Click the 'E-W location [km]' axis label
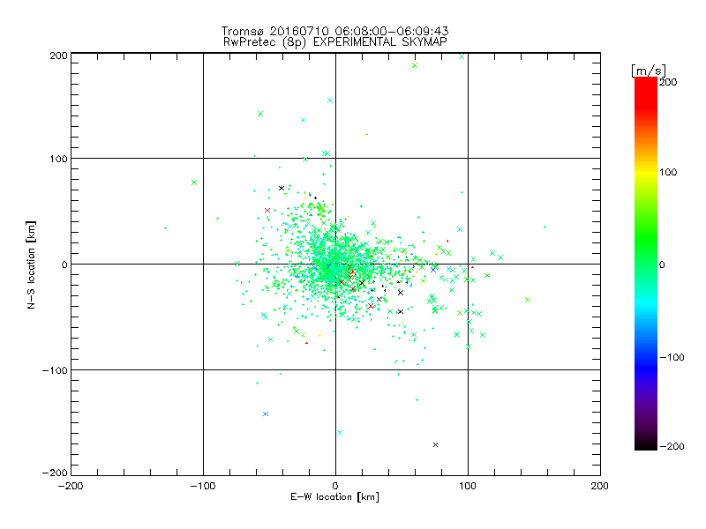This screenshot has width=706, height=529. (x=334, y=497)
